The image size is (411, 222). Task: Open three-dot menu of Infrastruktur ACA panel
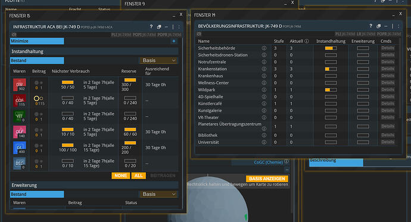[x=179, y=27]
